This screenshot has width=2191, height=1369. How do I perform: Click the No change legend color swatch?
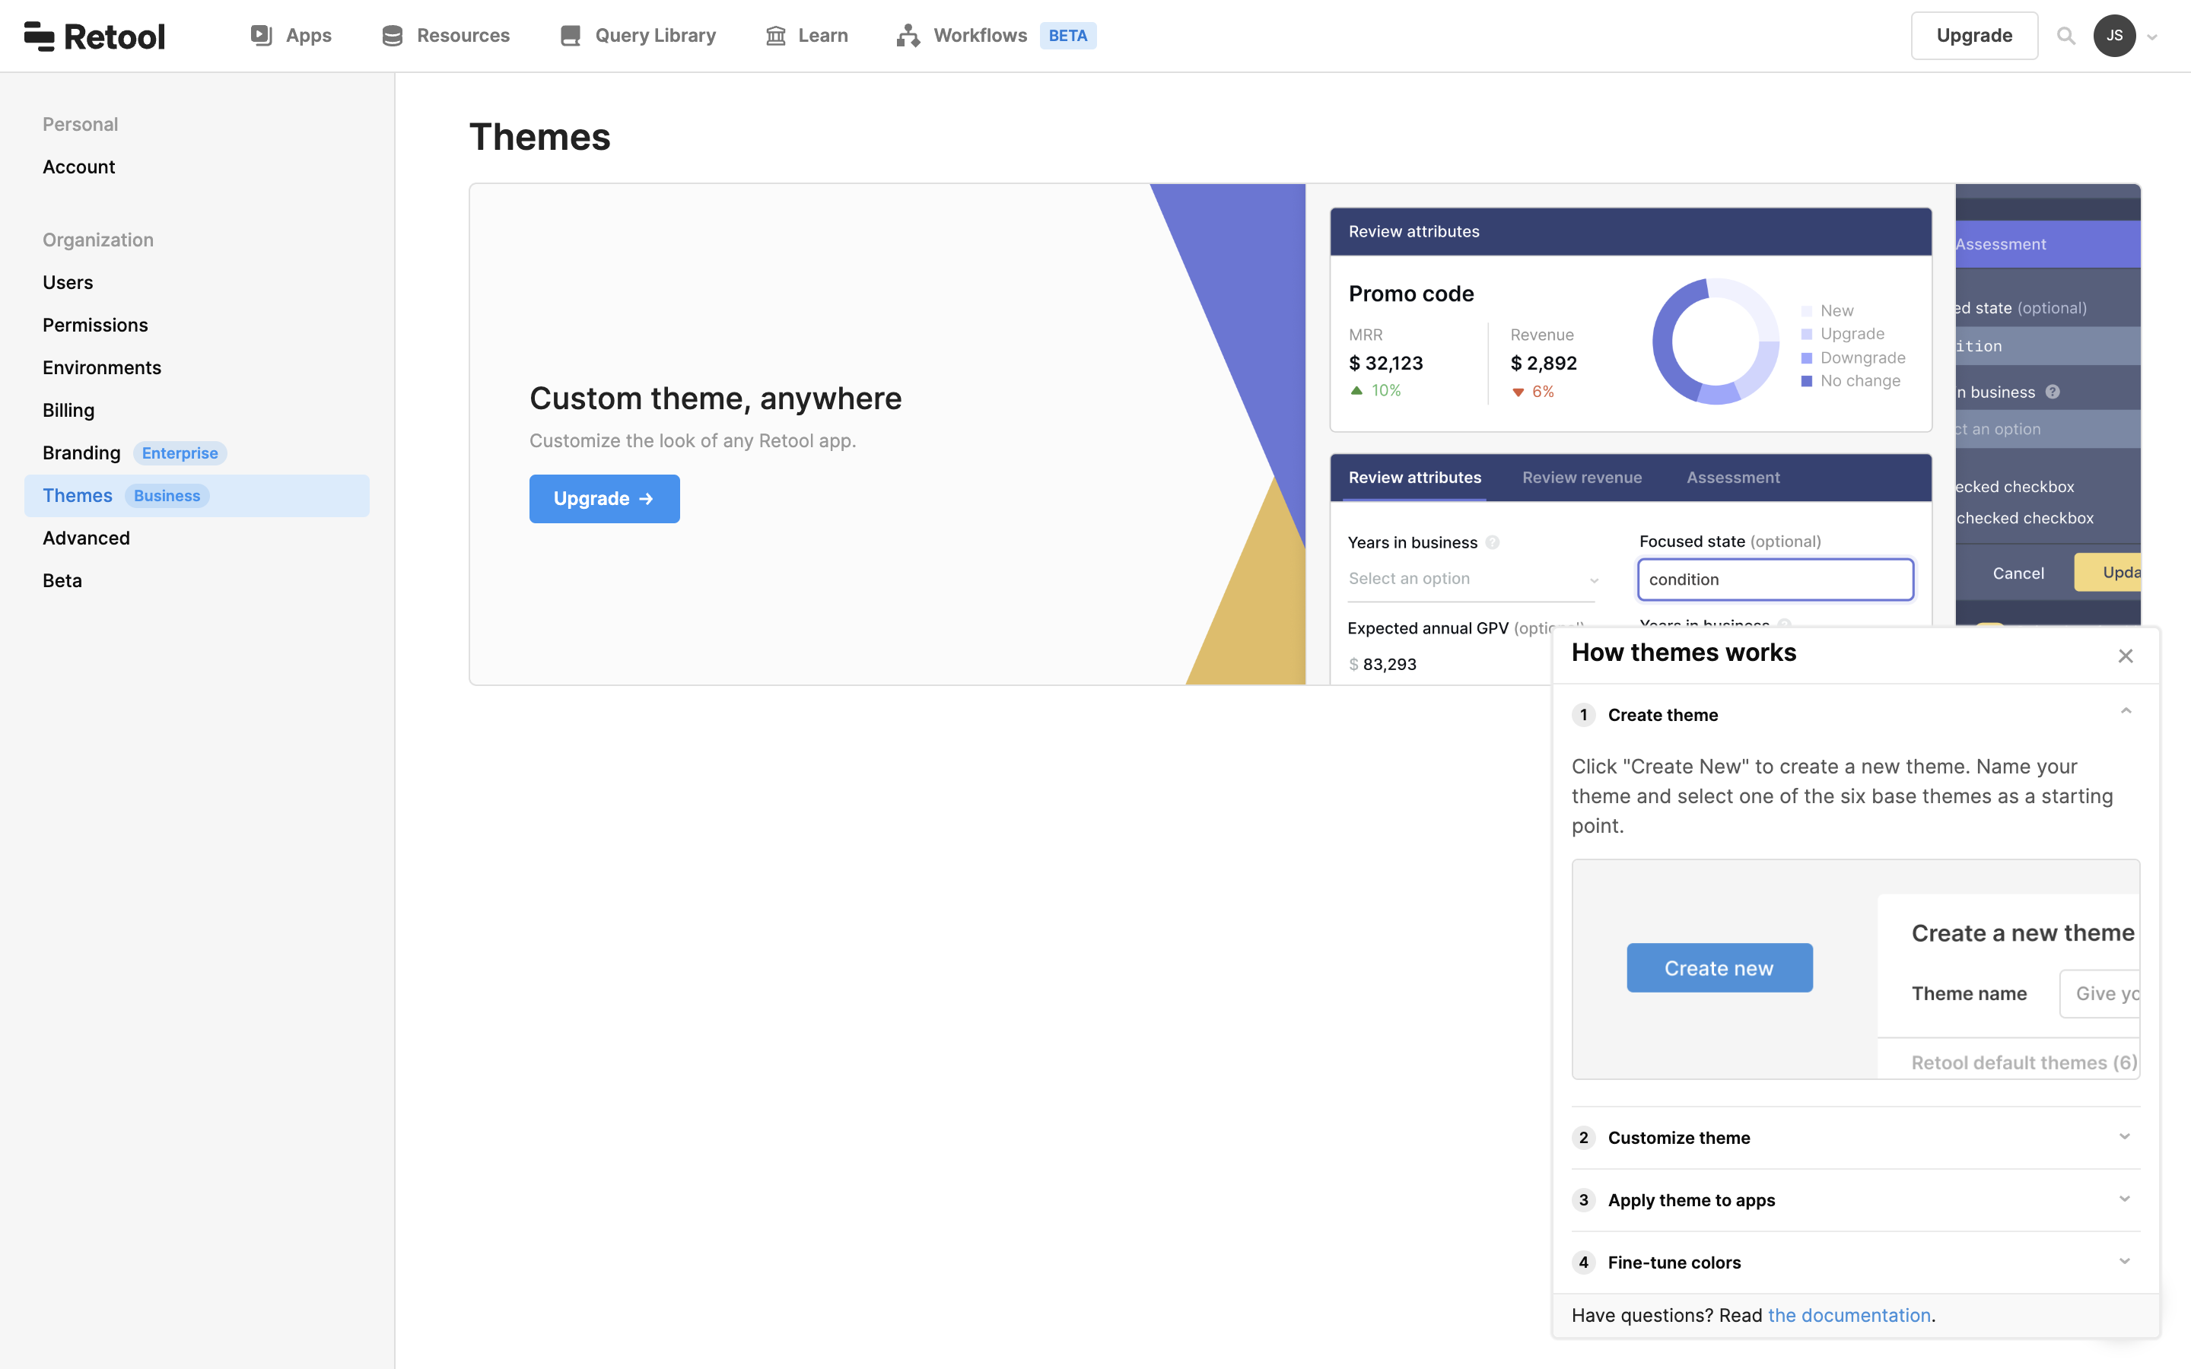(1806, 381)
